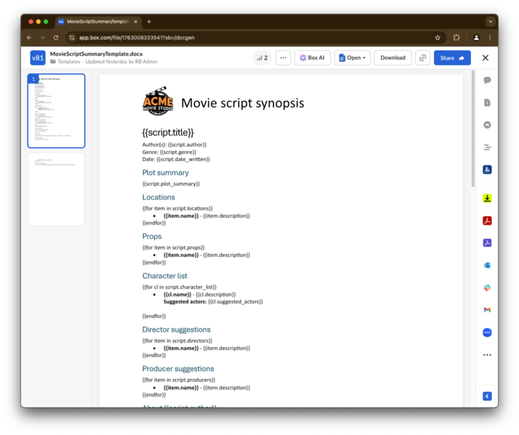Click the ACME Movie Studio logo

[158, 101]
